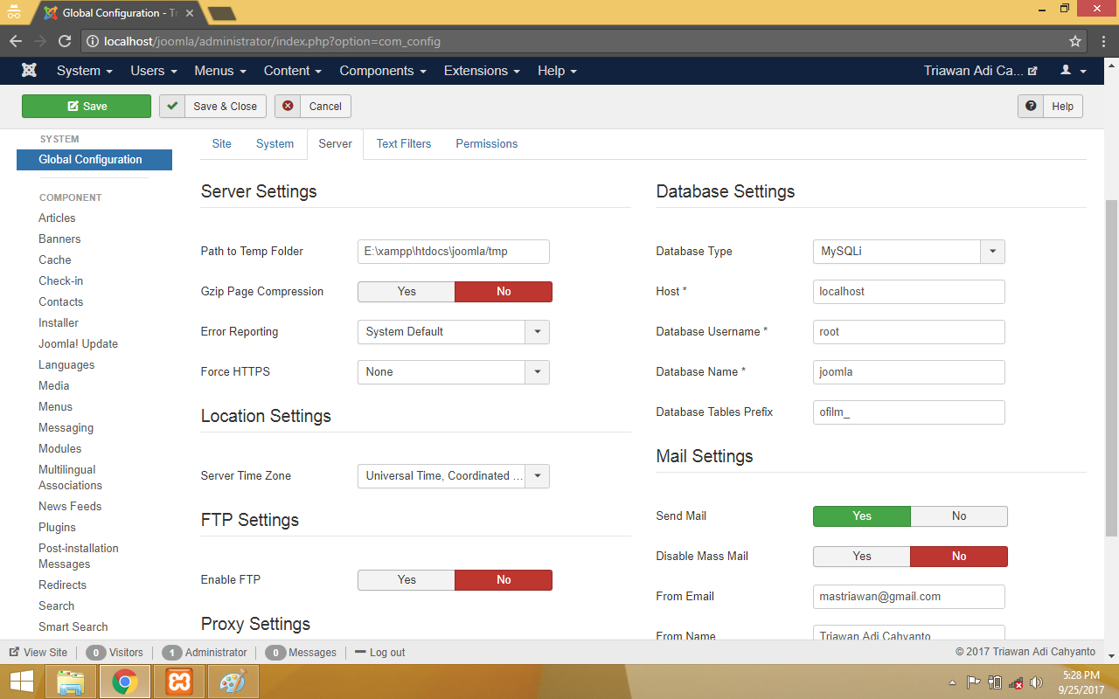This screenshot has width=1119, height=699.
Task: Bookmark page with star icon
Action: 1075,41
